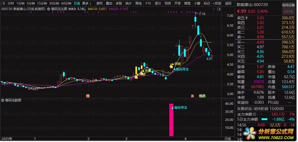Click the ¥ icon beside 卖五
The width and height of the screenshot is (298, 142).
[247, 18]
